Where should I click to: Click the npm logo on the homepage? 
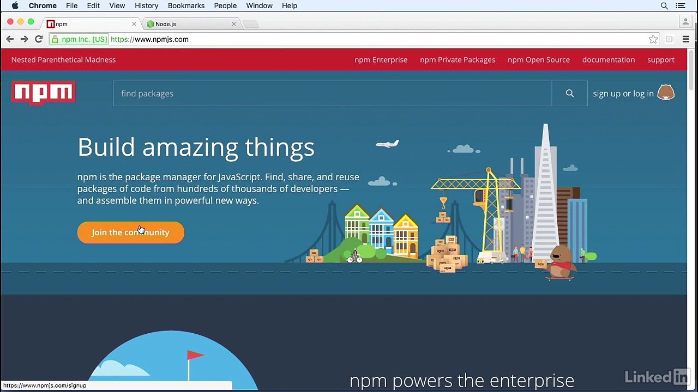[43, 93]
